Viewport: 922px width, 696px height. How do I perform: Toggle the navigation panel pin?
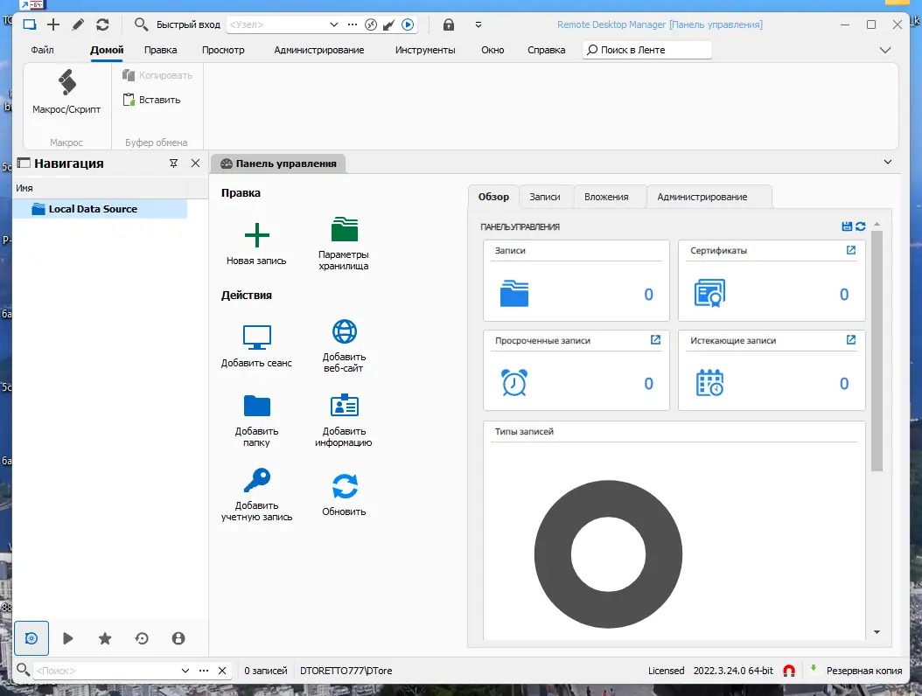(173, 164)
